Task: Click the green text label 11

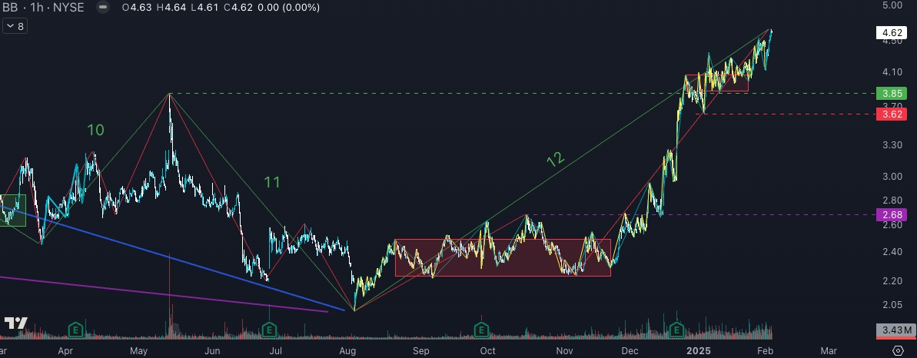Action: coord(272,183)
